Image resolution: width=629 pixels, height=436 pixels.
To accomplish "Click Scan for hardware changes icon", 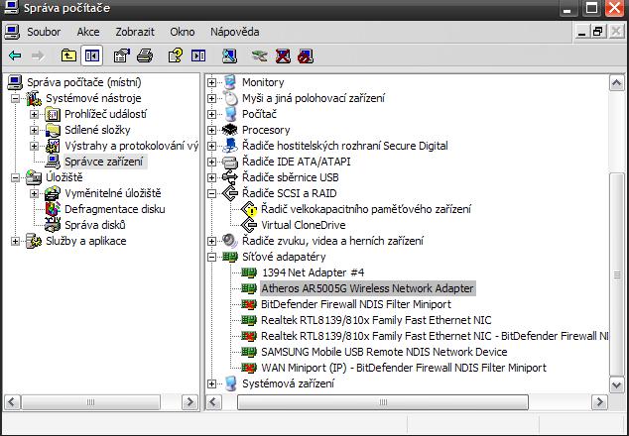I will click(x=229, y=56).
